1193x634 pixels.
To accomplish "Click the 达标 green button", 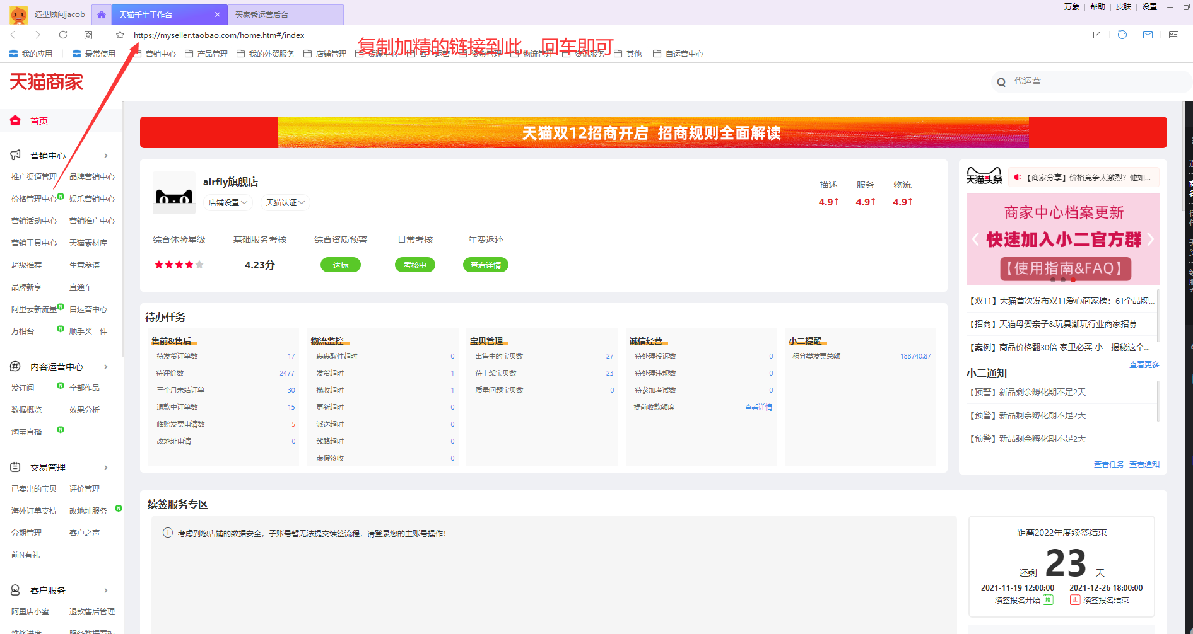I will click(341, 265).
